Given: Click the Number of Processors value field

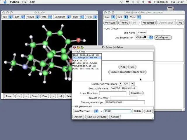Looking at the screenshot, I should click(126, 84).
